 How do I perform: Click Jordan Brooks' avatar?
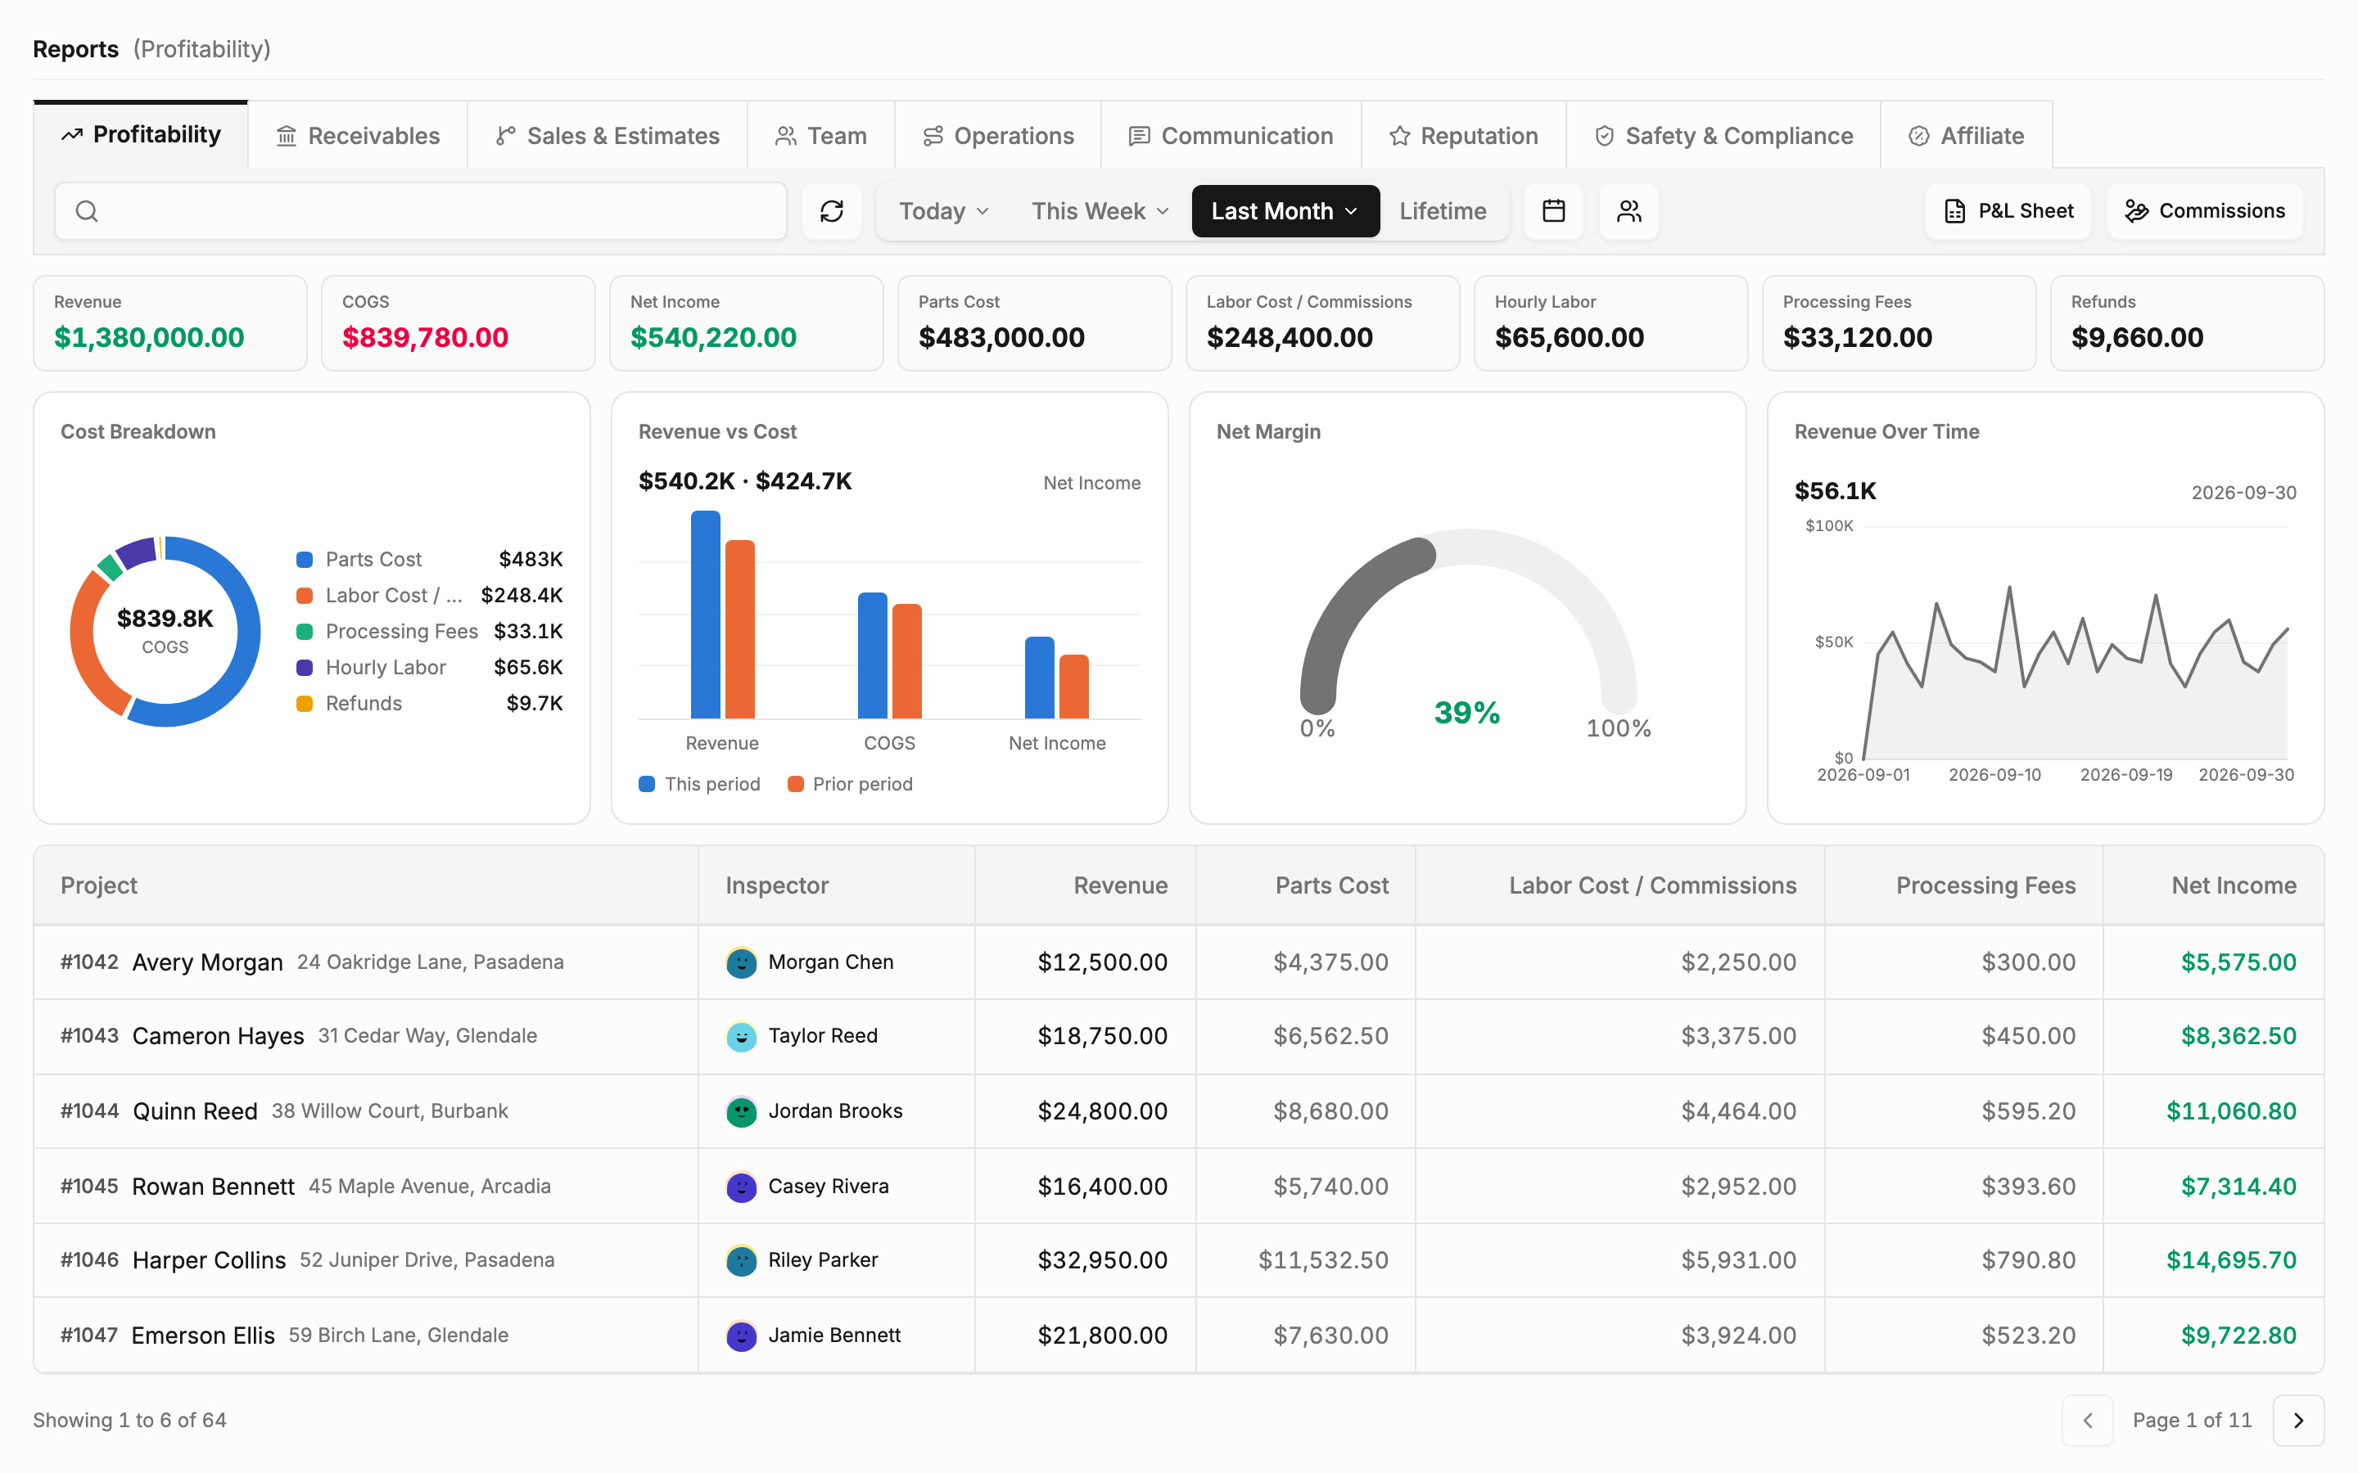tap(742, 1110)
